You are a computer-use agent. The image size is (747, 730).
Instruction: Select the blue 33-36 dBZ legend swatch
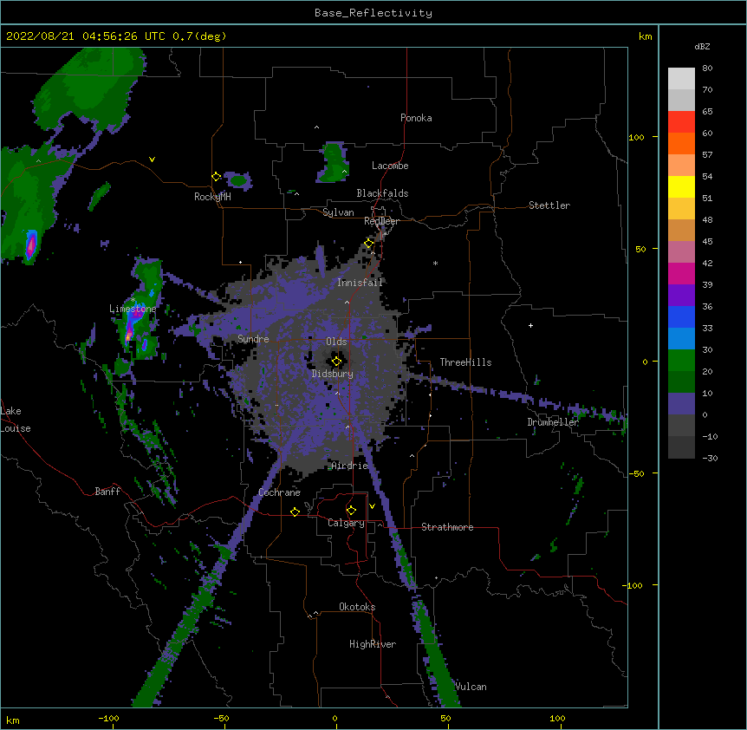point(681,316)
